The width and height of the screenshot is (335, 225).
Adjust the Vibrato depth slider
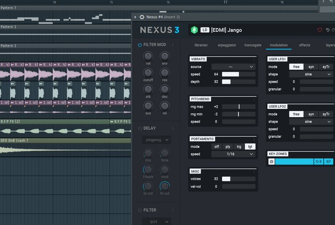coord(238,82)
